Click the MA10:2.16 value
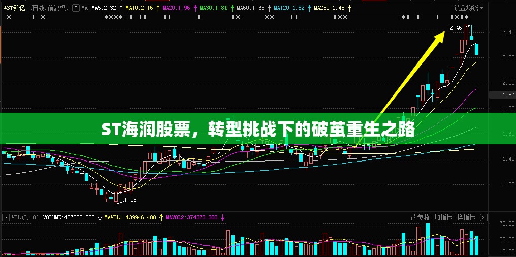This screenshot has width=516, height=257. (x=140, y=8)
